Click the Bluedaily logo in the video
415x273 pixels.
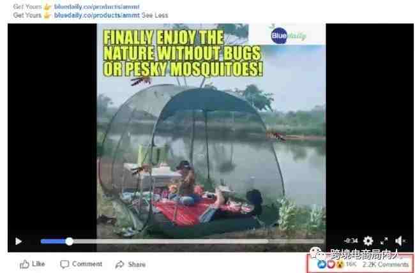coord(288,36)
